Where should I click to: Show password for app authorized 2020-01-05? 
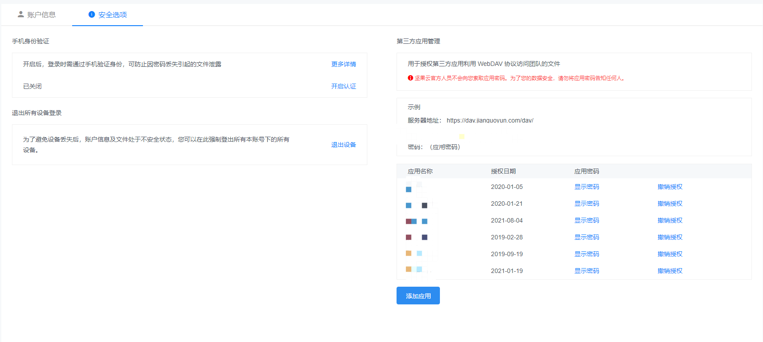(586, 187)
